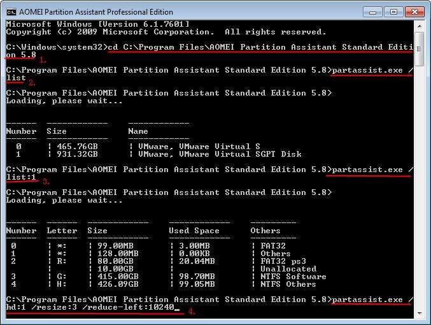
Task: Close the AOMEI Partition Assistant window
Action: pyautogui.click(x=414, y=12)
